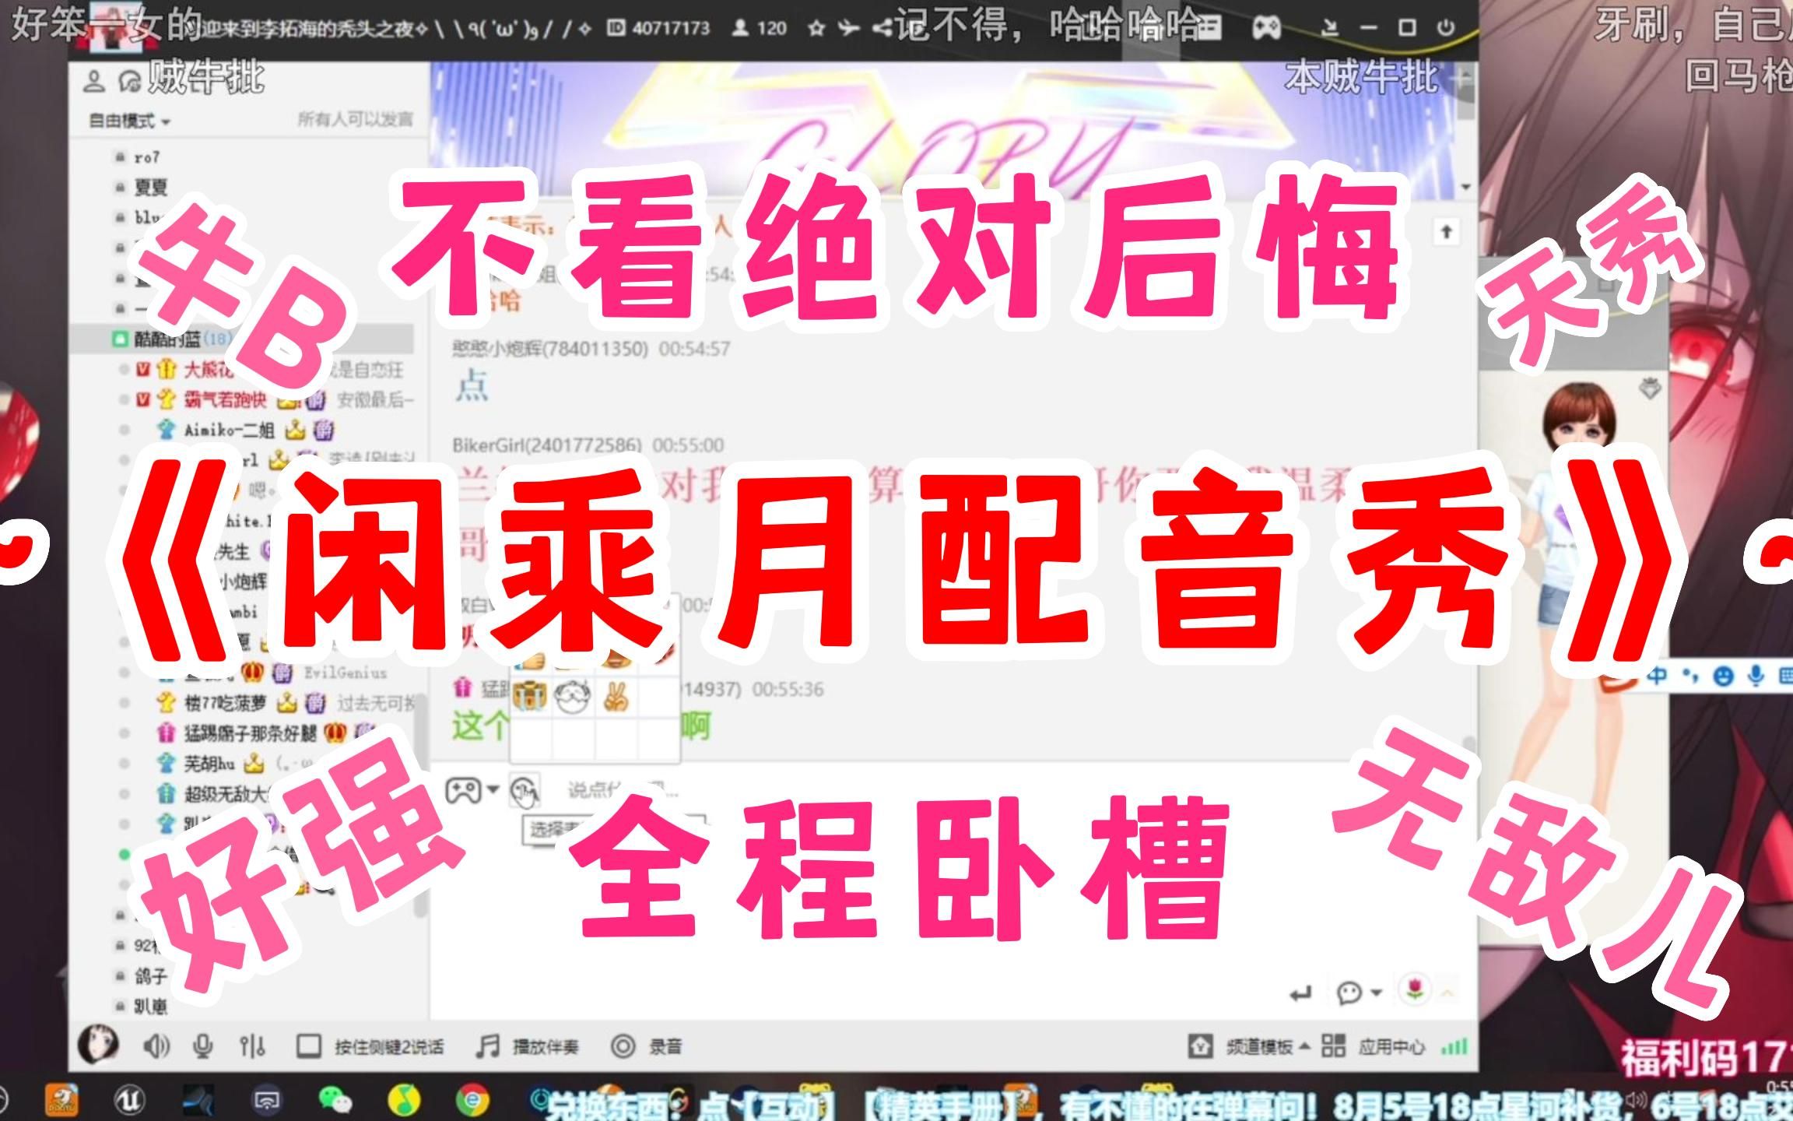Click the 频道模板 template icon
Screen dimensions: 1793x1121
1200,1046
